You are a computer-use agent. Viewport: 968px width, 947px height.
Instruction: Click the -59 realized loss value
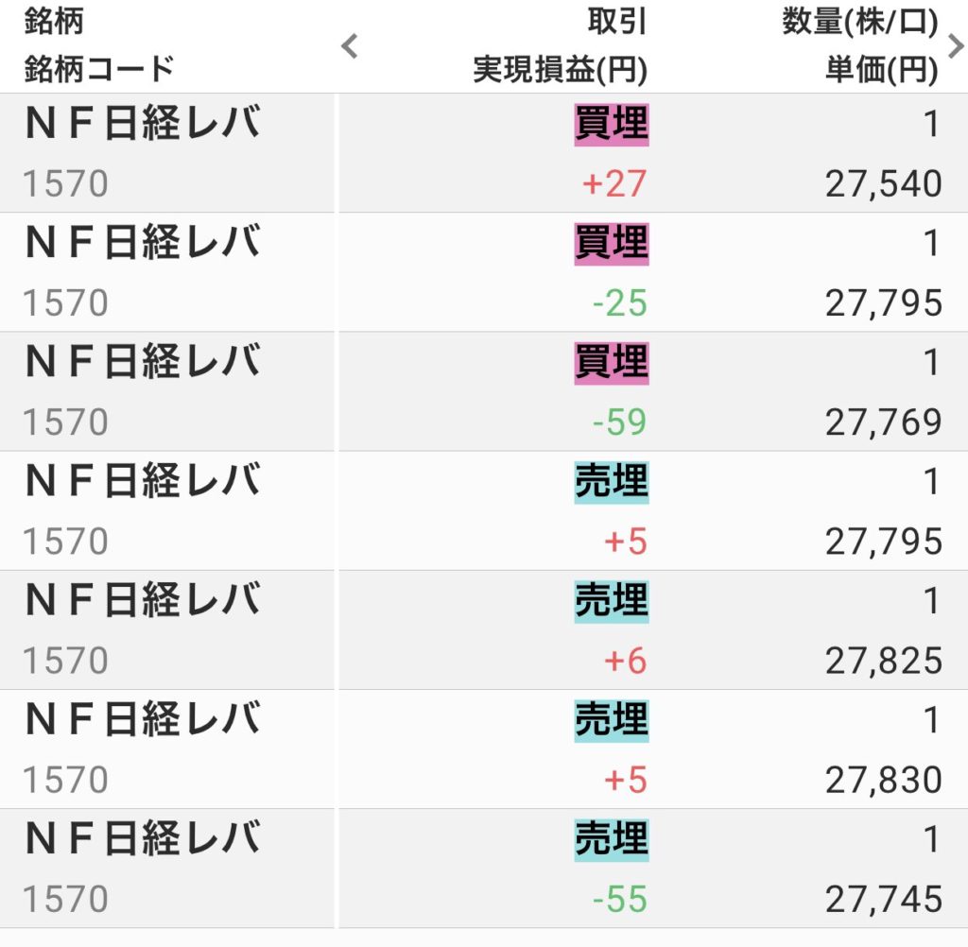(x=619, y=422)
